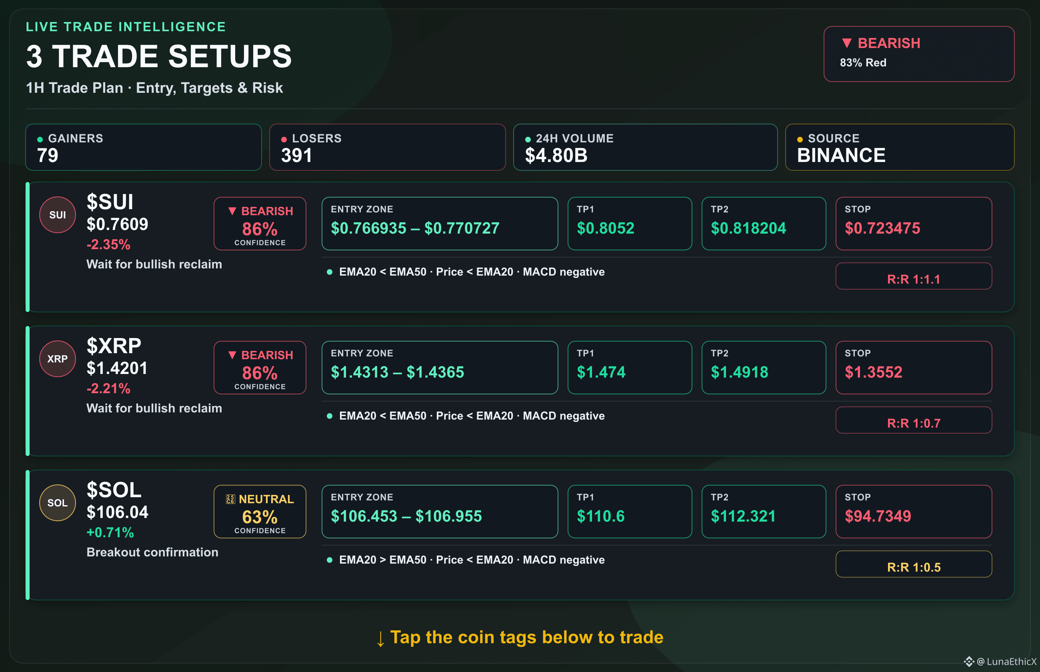
Task: Click the '3 TRADE SETUPS' heading
Action: [159, 57]
